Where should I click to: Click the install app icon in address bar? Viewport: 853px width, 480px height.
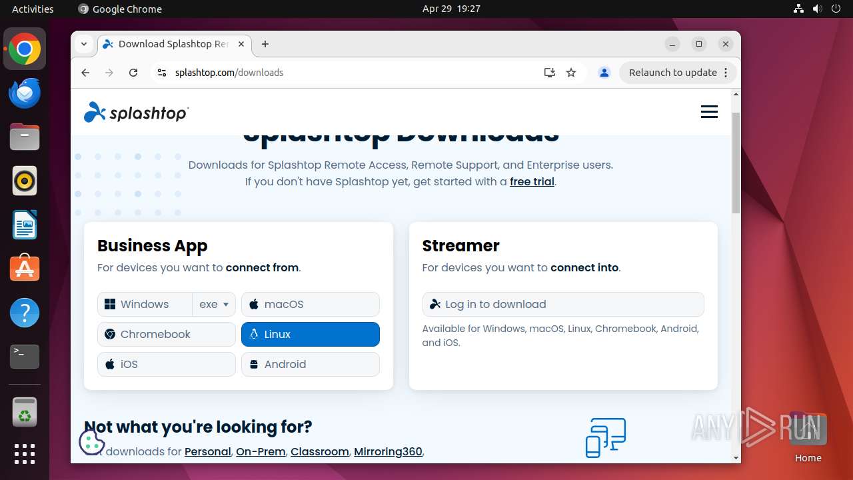(x=550, y=73)
